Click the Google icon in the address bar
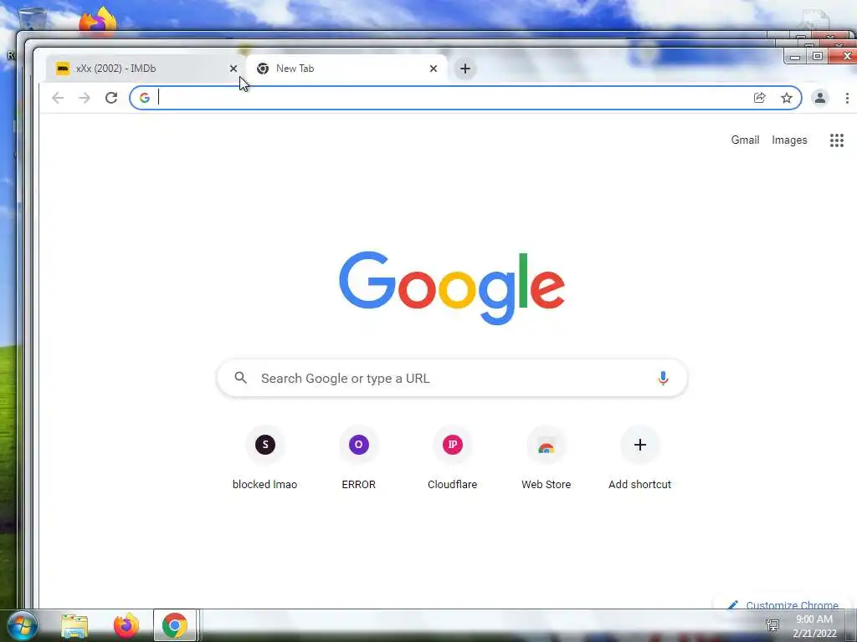The width and height of the screenshot is (857, 642). point(144,98)
